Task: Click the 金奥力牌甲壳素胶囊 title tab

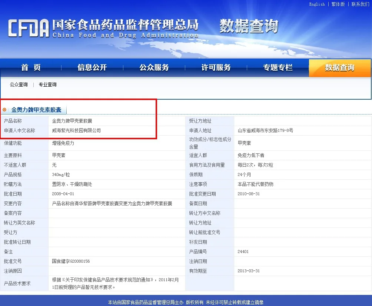Action: tap(36, 110)
